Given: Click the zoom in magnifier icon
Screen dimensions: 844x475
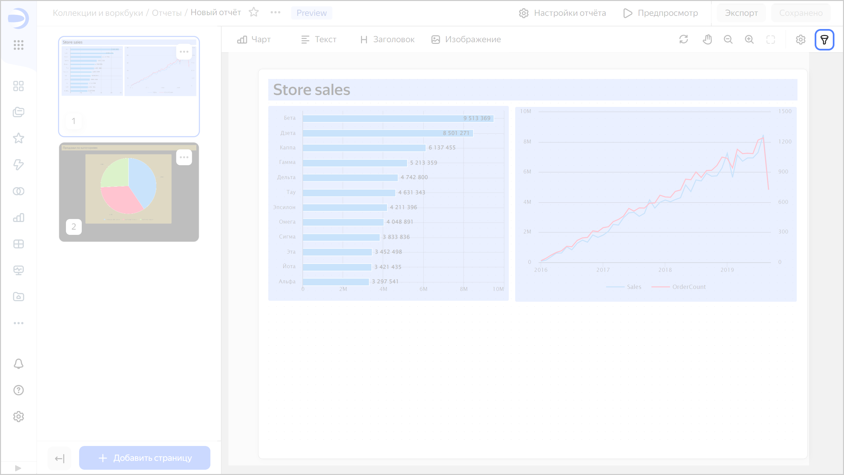Looking at the screenshot, I should [x=749, y=40].
